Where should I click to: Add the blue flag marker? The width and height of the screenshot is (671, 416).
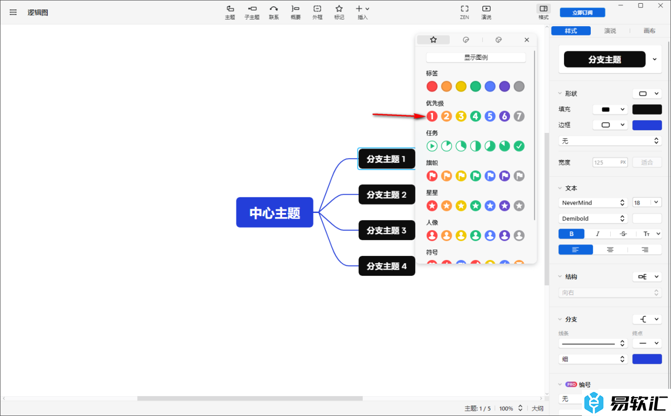point(490,176)
